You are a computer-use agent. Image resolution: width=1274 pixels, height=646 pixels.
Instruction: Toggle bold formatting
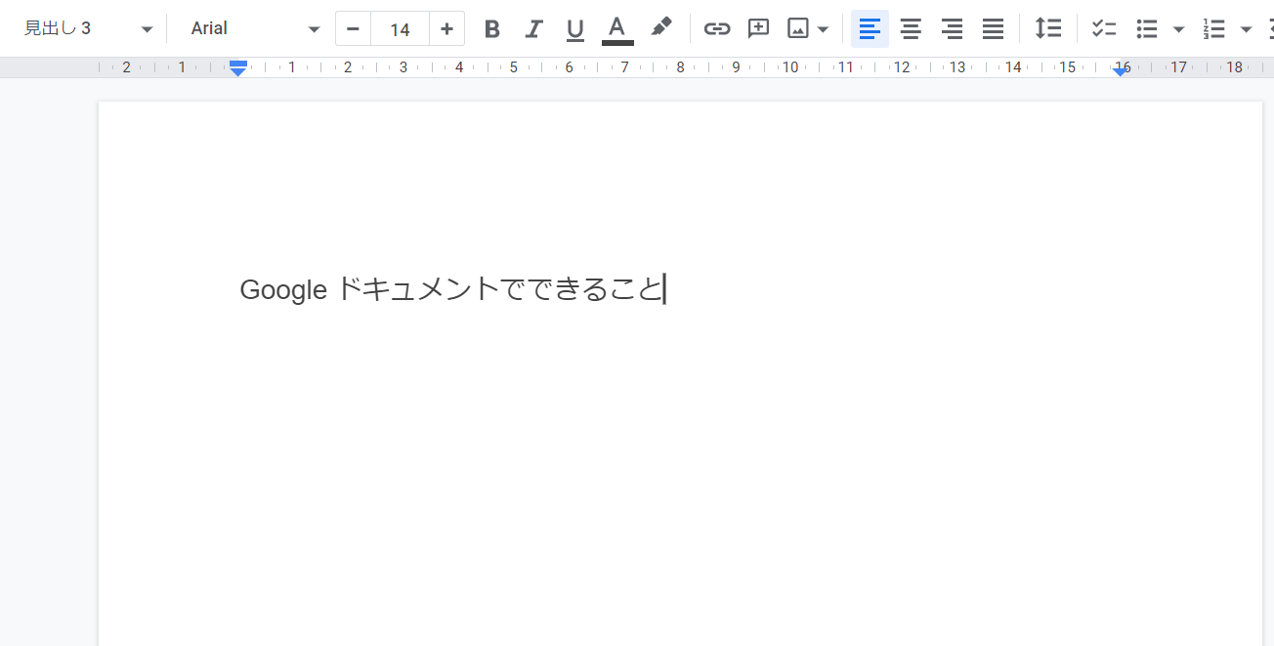pyautogui.click(x=492, y=28)
